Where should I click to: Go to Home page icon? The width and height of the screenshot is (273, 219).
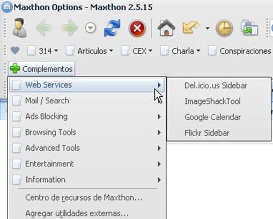coord(166,28)
